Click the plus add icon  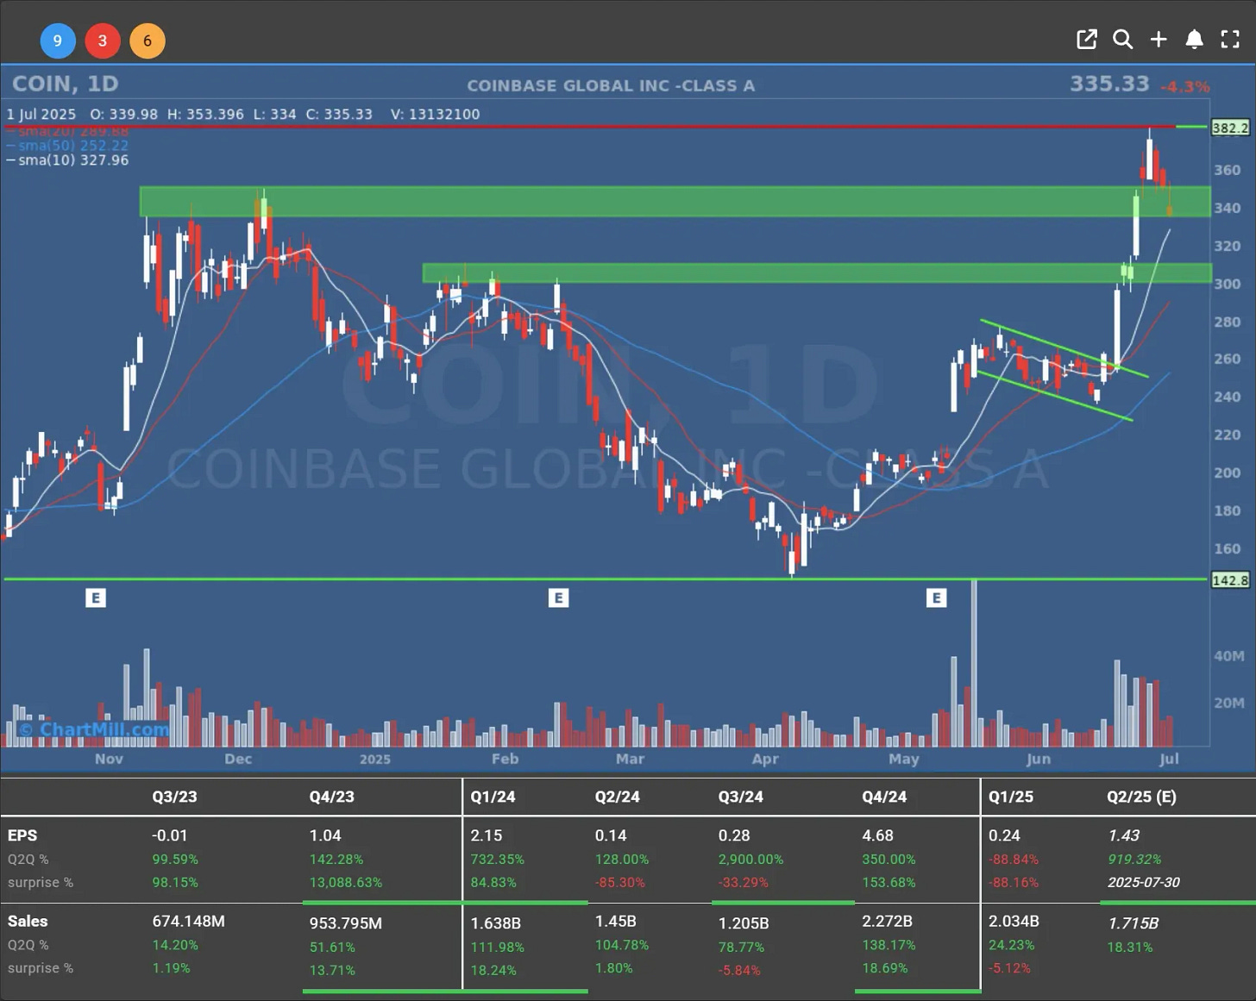1159,40
